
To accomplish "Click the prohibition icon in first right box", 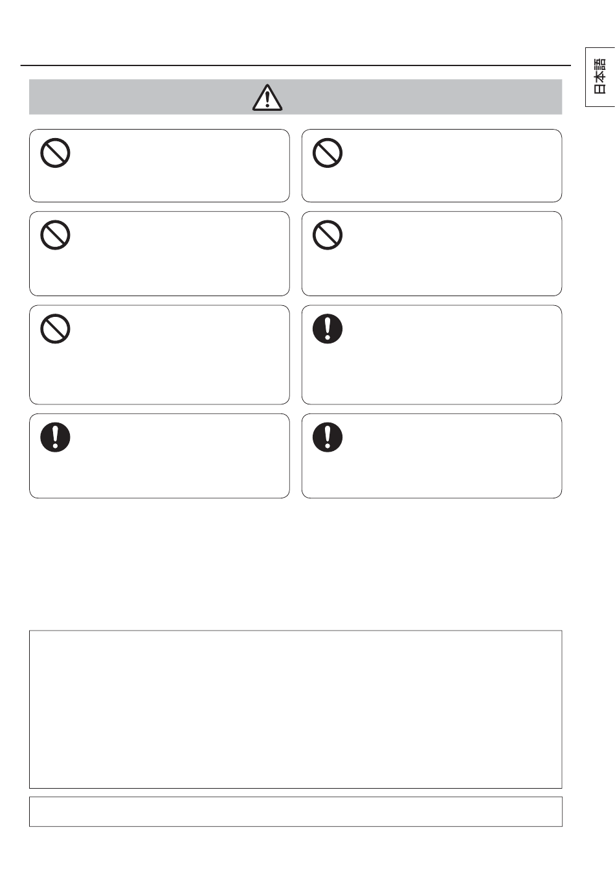I will pyautogui.click(x=328, y=154).
